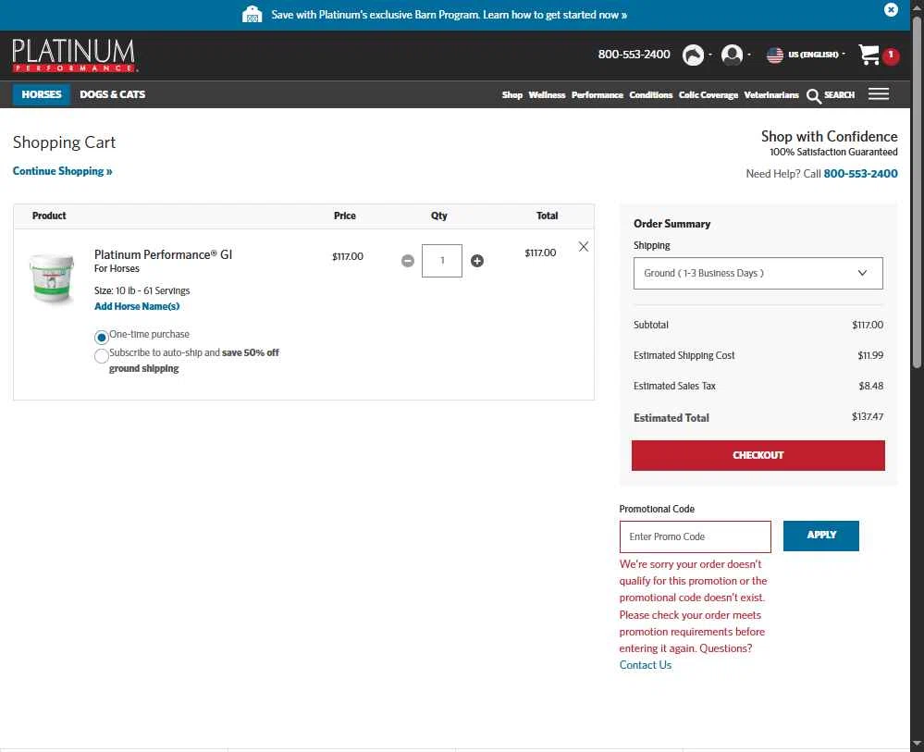This screenshot has height=752, width=924.
Task: Click the Estimated Shipping Cost $11.99
Action: [x=870, y=355]
